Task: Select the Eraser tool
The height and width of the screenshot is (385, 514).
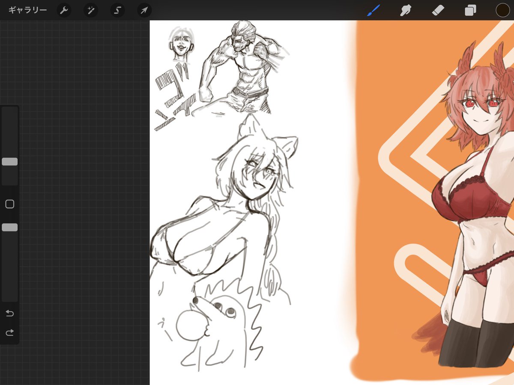Action: click(438, 10)
